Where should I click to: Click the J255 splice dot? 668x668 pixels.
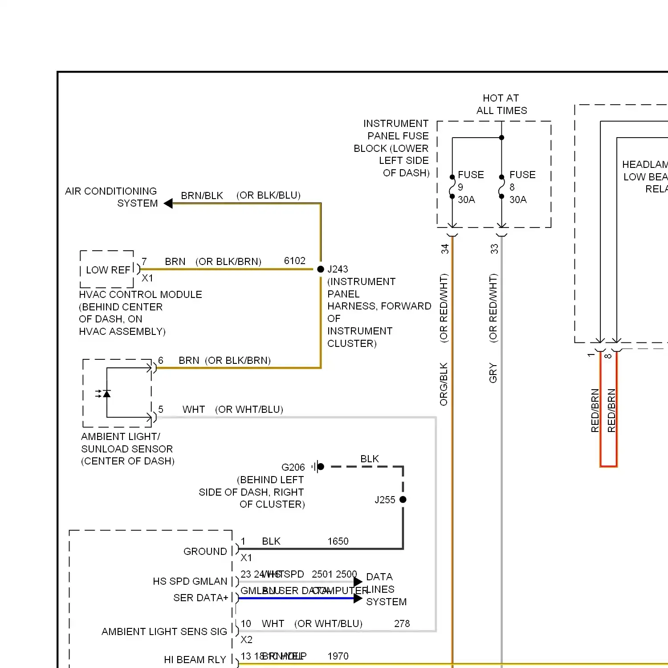[403, 500]
